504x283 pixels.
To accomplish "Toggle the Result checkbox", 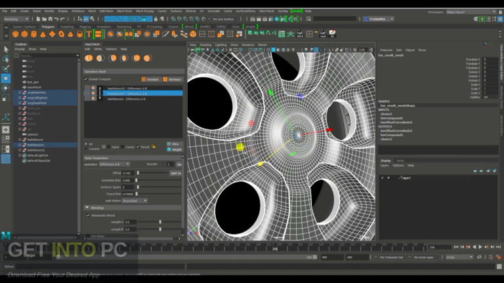I will tap(138, 147).
